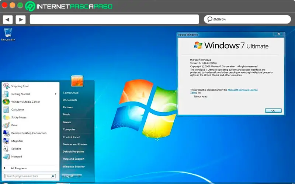Click the Remote Desktop Connection icon
Screen dimensions: 295x184
pyautogui.click(x=6, y=133)
